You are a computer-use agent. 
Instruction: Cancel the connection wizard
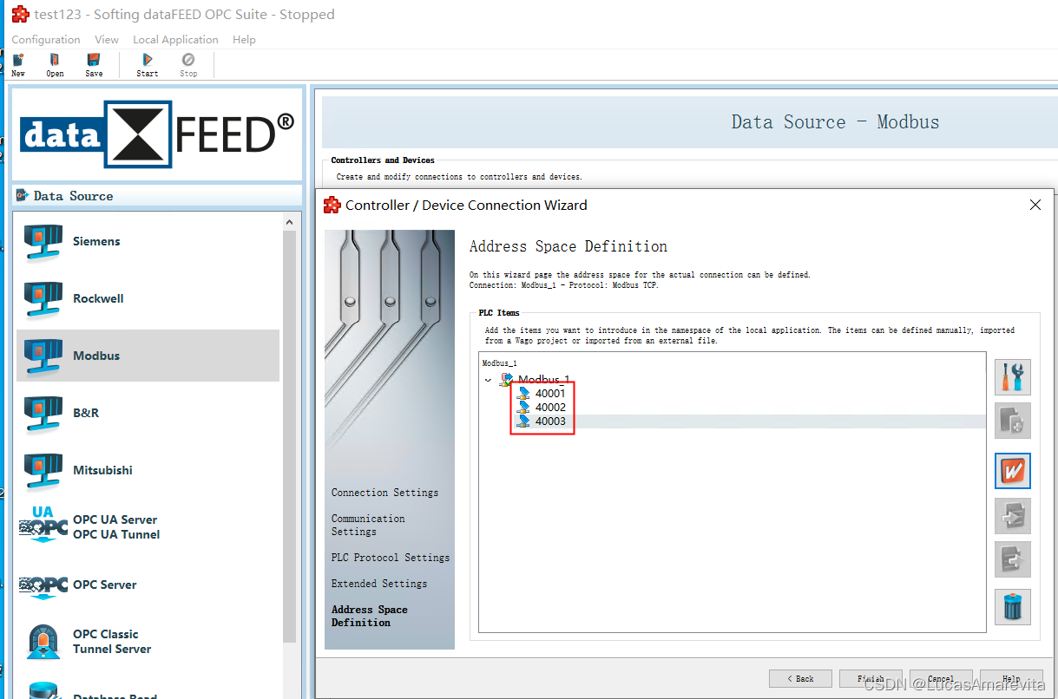pyautogui.click(x=941, y=678)
